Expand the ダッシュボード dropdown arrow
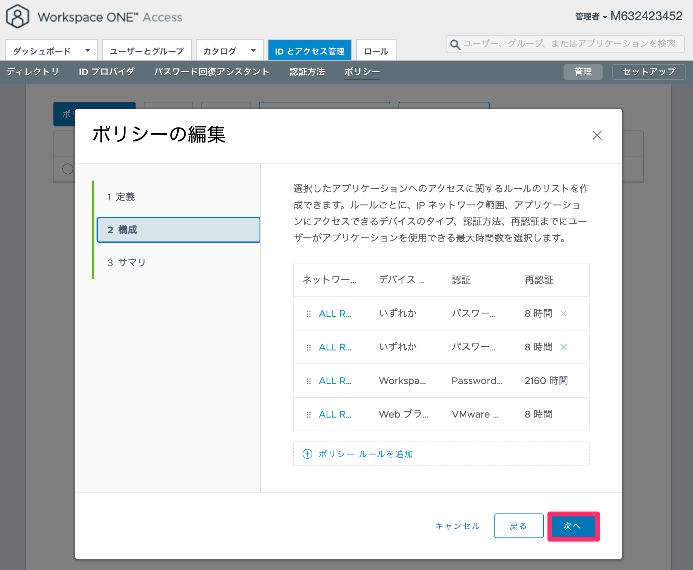The width and height of the screenshot is (693, 570). click(88, 50)
